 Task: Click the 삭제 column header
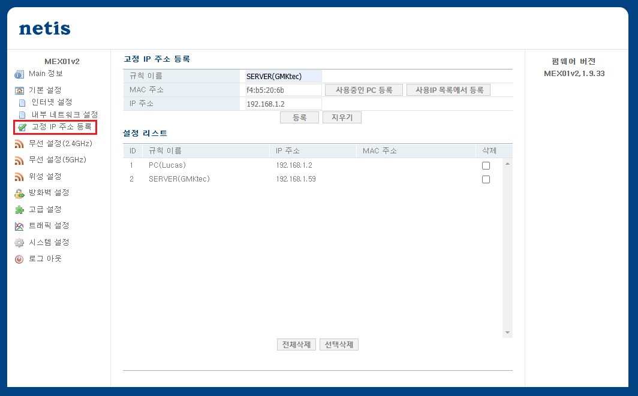(x=489, y=151)
